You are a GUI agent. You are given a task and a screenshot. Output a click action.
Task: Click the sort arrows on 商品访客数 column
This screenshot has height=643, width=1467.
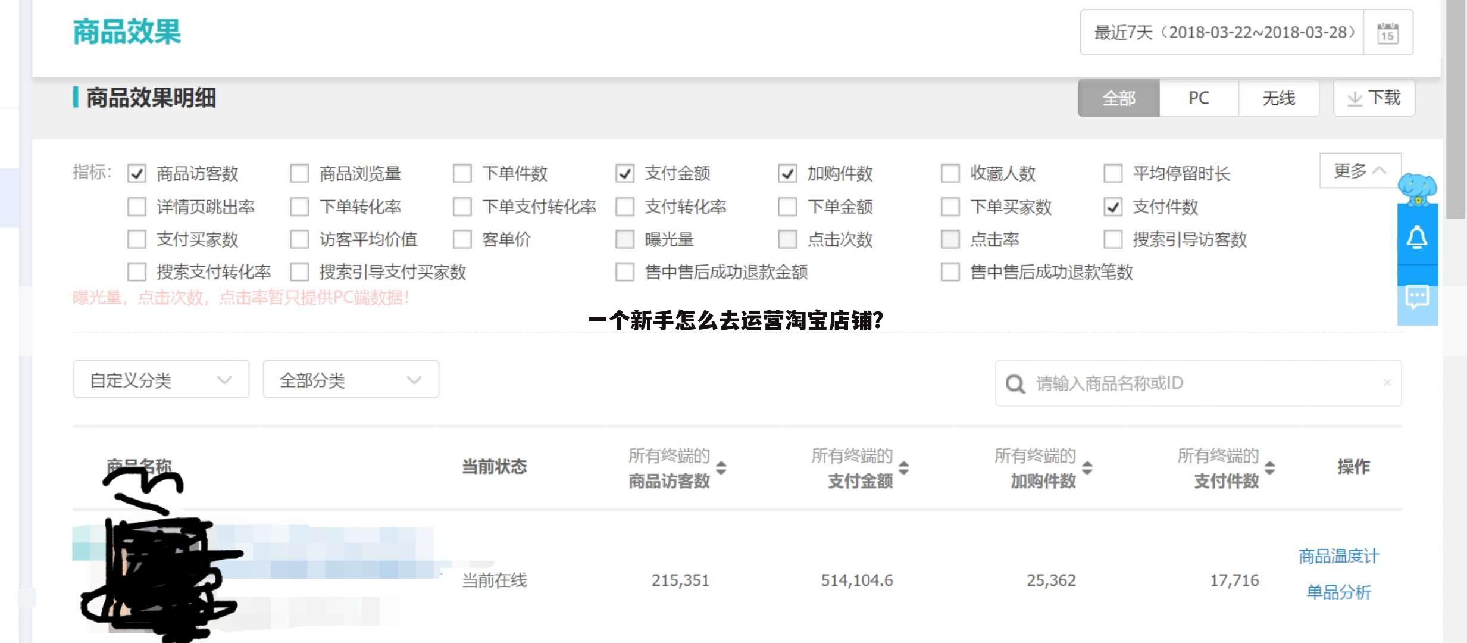coord(720,468)
